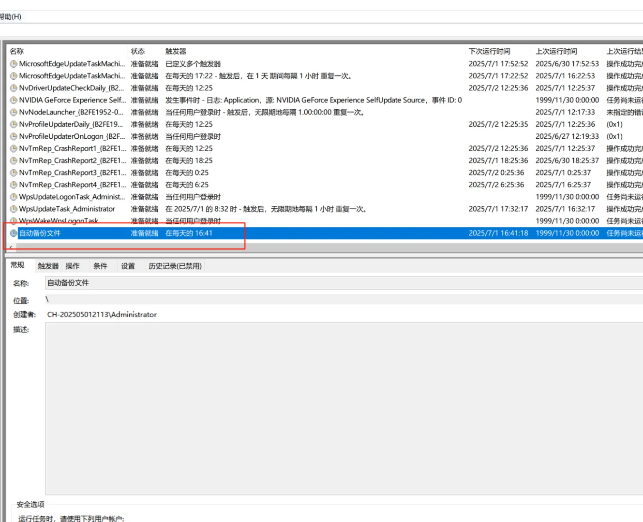Screen dimensions: 643x522
Task: Click the 名称 field containing 自动备份文件
Action: (344, 283)
